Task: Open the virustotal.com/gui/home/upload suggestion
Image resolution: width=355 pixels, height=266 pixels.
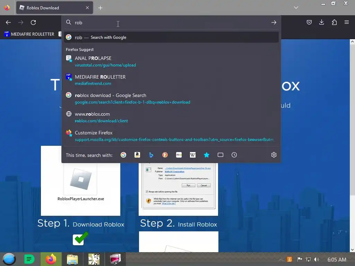Action: [171, 62]
